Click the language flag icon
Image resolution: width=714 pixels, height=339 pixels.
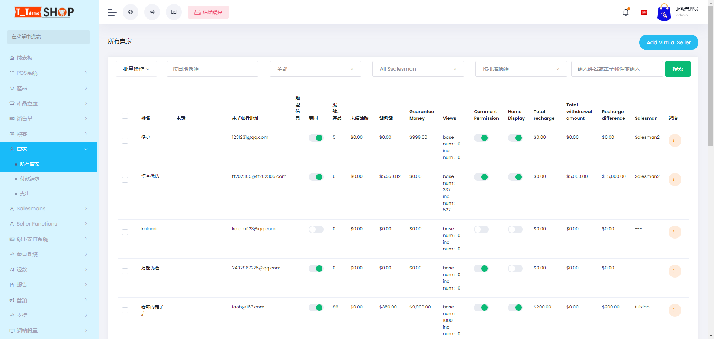(644, 12)
